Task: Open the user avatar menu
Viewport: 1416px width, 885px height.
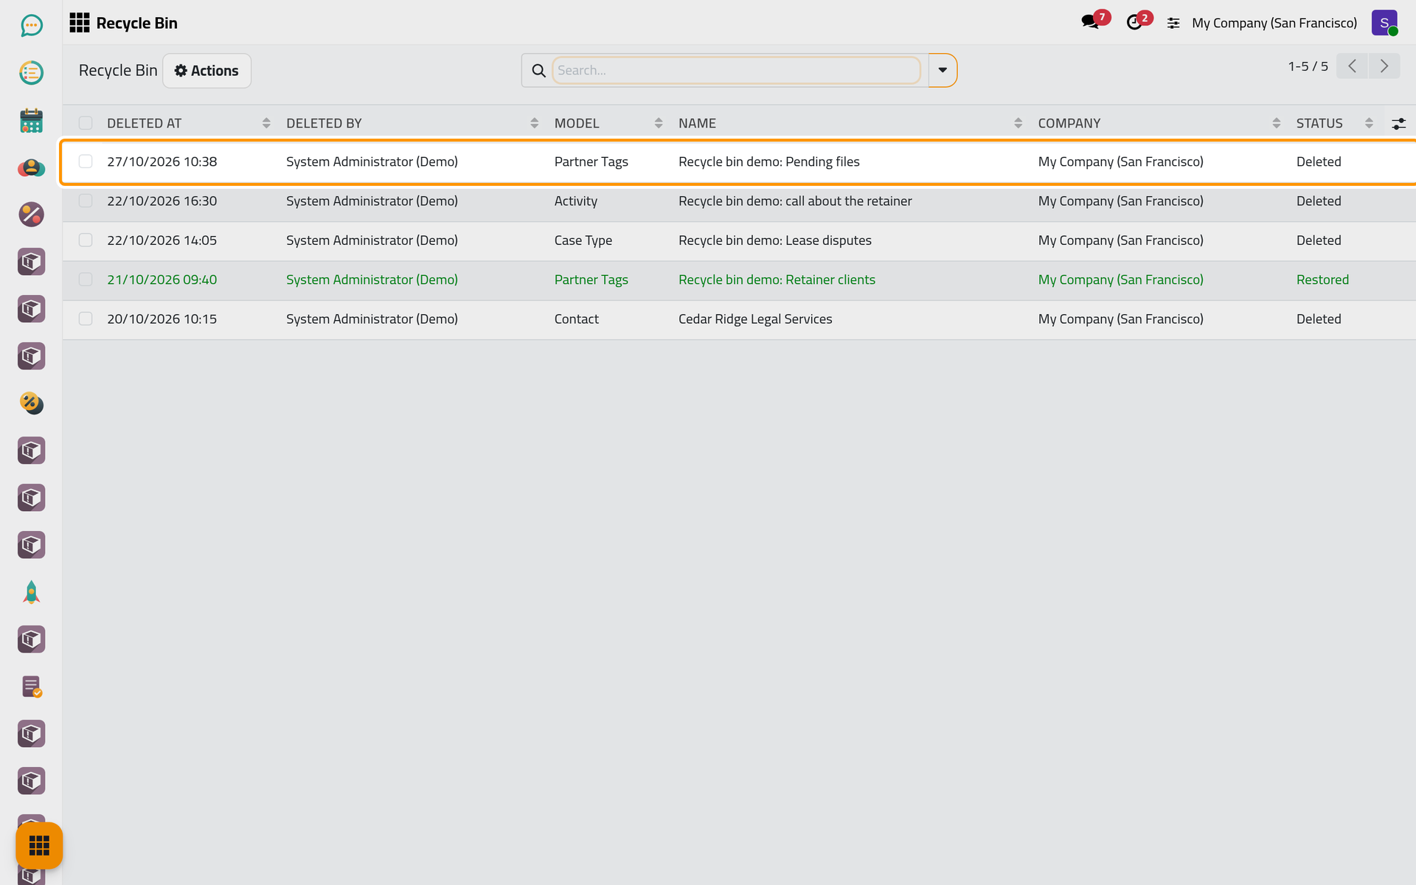Action: pyautogui.click(x=1384, y=23)
